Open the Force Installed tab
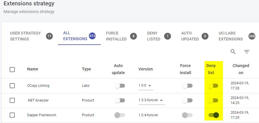This screenshot has width=259, height=123. point(116,36)
